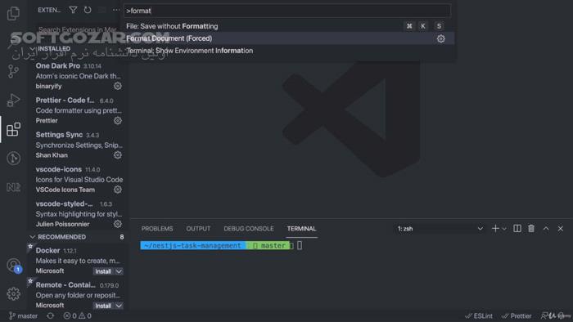The width and height of the screenshot is (573, 322).
Task: Close the terminal panel
Action: pyautogui.click(x=560, y=229)
